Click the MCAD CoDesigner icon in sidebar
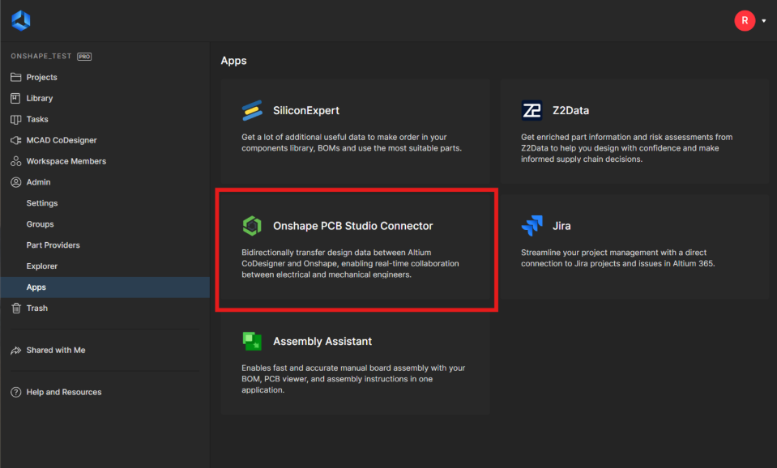 coord(16,140)
